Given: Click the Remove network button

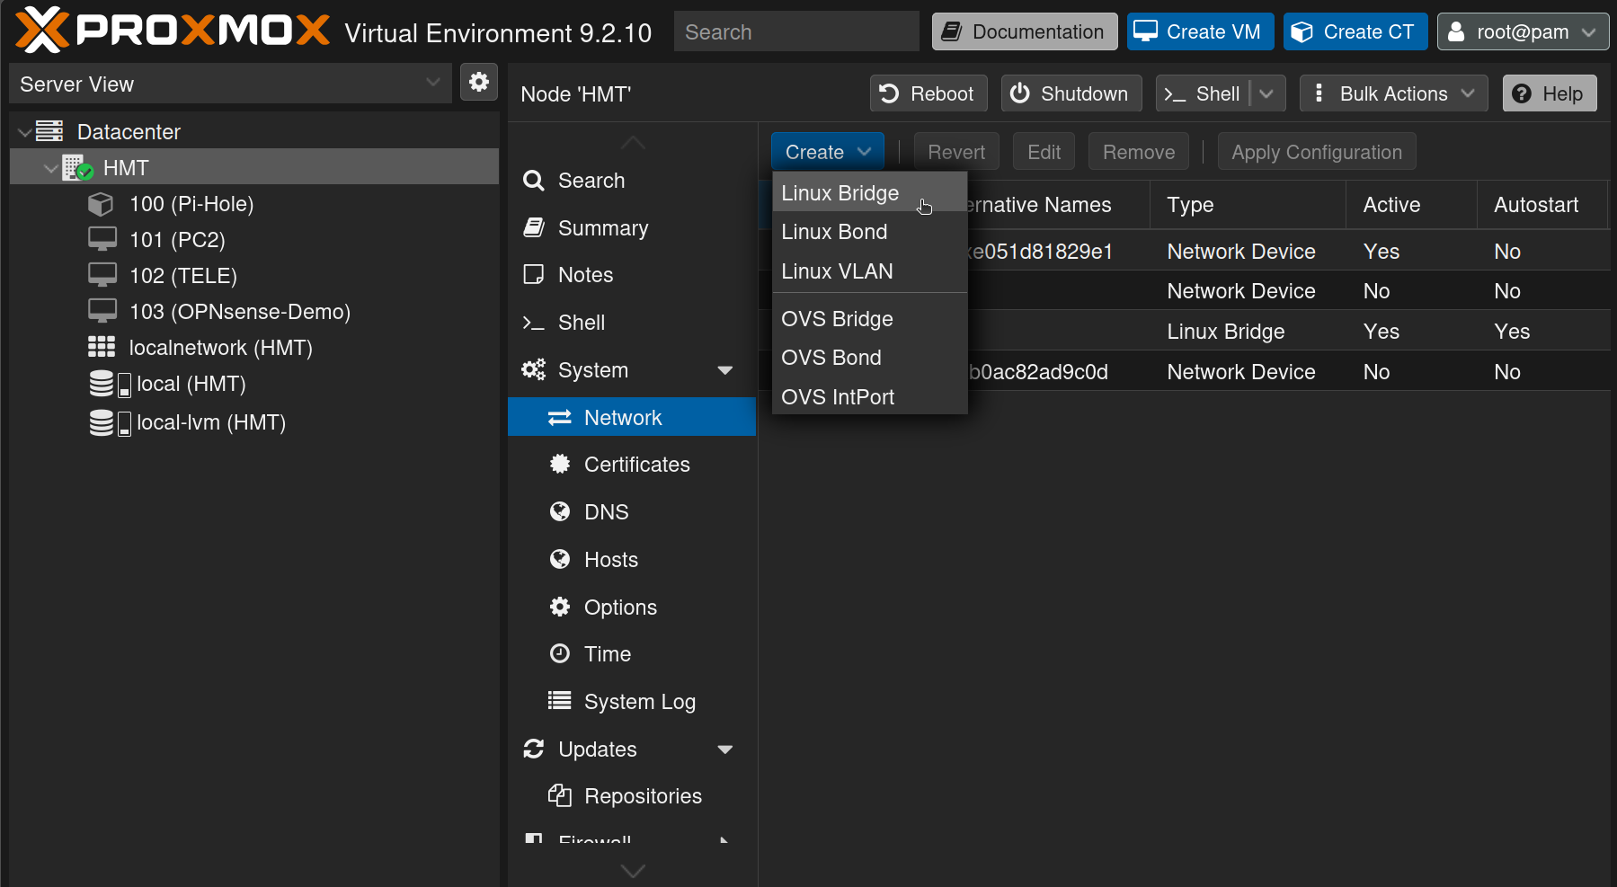Looking at the screenshot, I should click(1139, 152).
